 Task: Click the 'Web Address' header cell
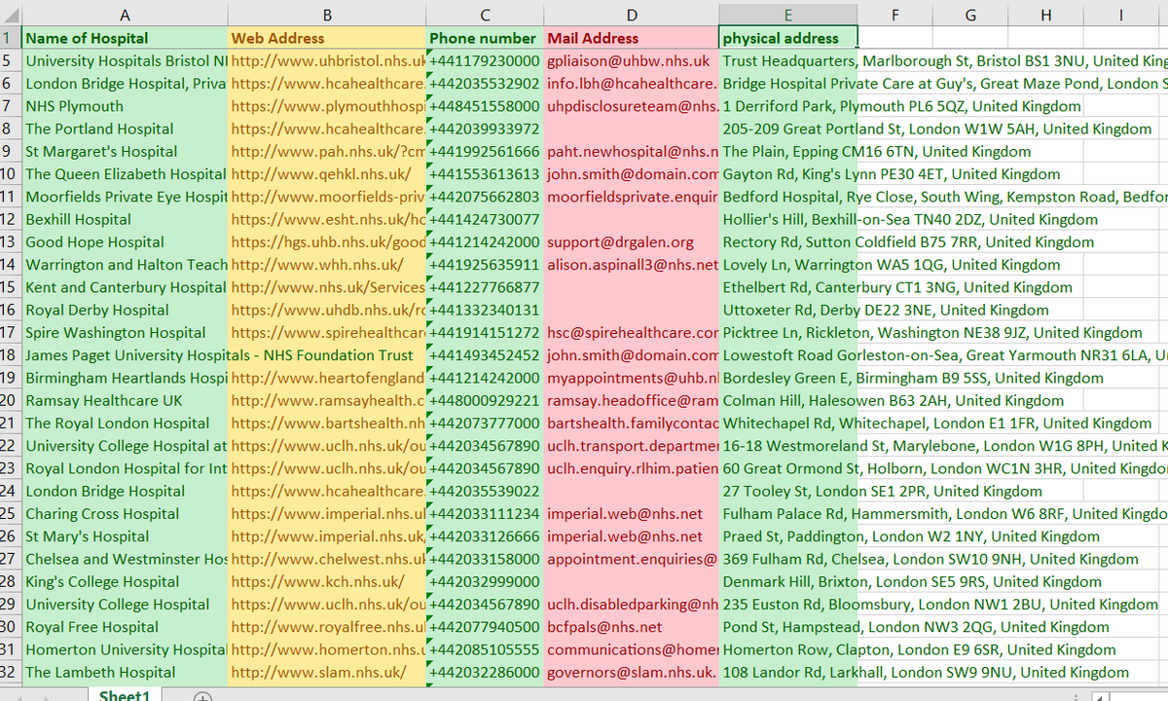click(327, 38)
